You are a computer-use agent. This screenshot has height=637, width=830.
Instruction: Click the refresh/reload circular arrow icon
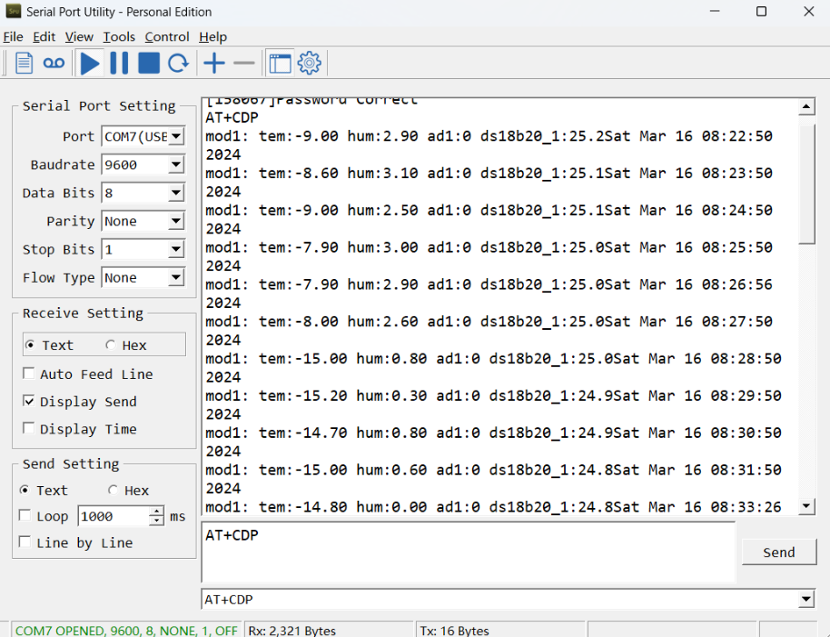[178, 63]
